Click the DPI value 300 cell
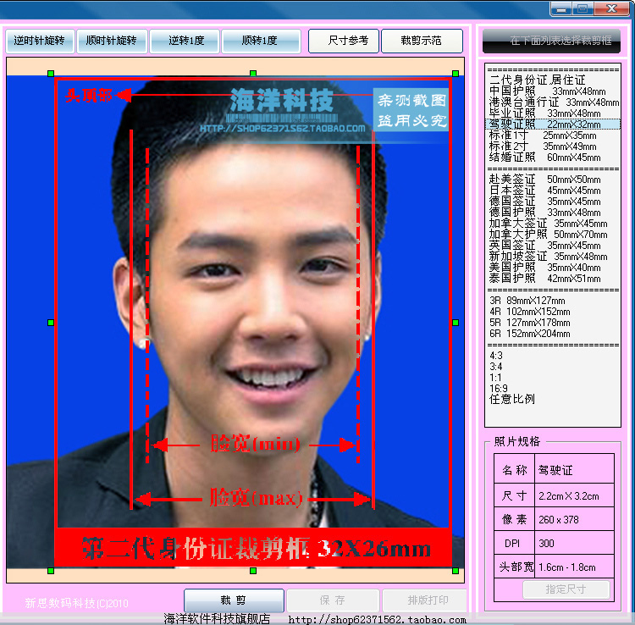 (x=574, y=543)
